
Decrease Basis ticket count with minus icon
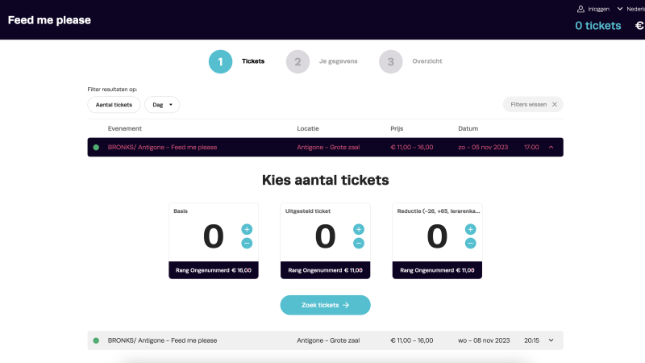(247, 243)
